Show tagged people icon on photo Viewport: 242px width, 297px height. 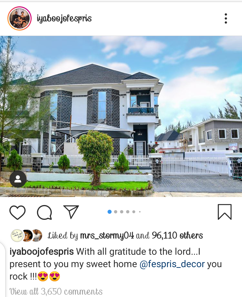point(18,179)
